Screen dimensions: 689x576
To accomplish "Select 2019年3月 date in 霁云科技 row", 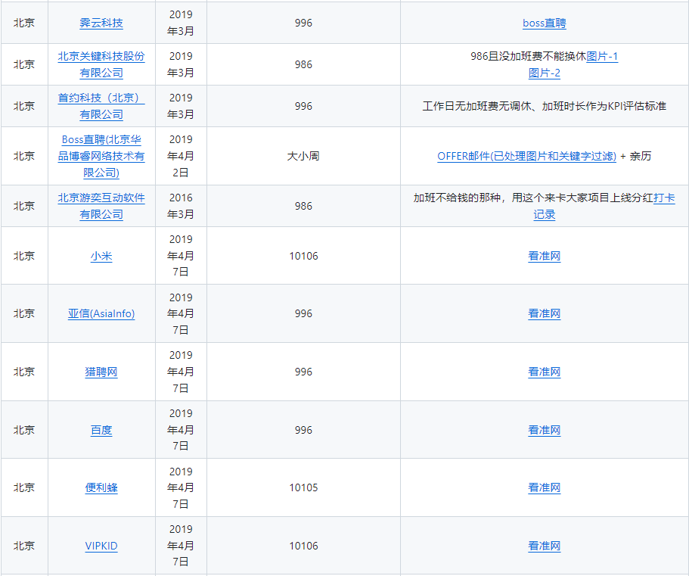I will 181,23.
